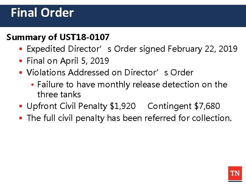Select the 'Summary of UST18-0107' heading

[x=58, y=37]
